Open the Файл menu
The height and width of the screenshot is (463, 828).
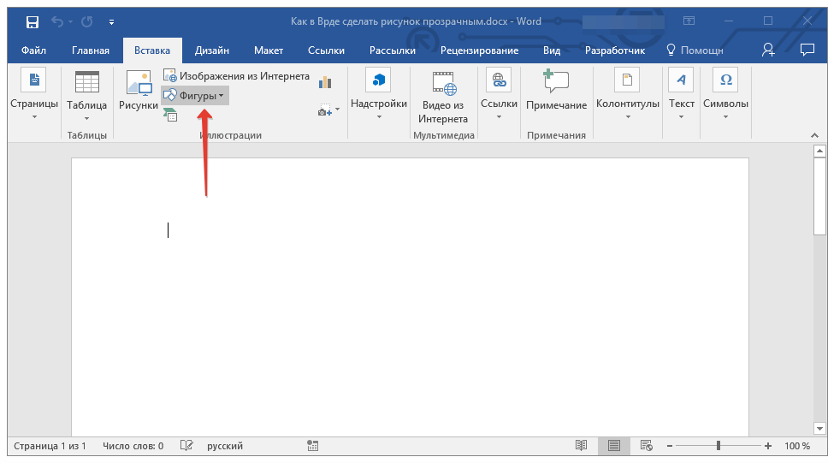pyautogui.click(x=33, y=50)
